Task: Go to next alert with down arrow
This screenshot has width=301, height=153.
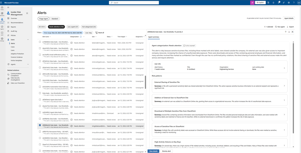Action: click(x=289, y=32)
